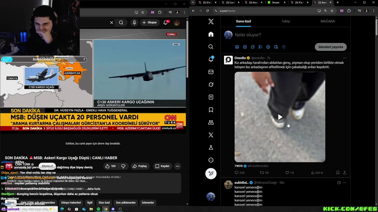Open Chrome menu in the X window
378x212 pixels.
pyautogui.click(x=374, y=11)
